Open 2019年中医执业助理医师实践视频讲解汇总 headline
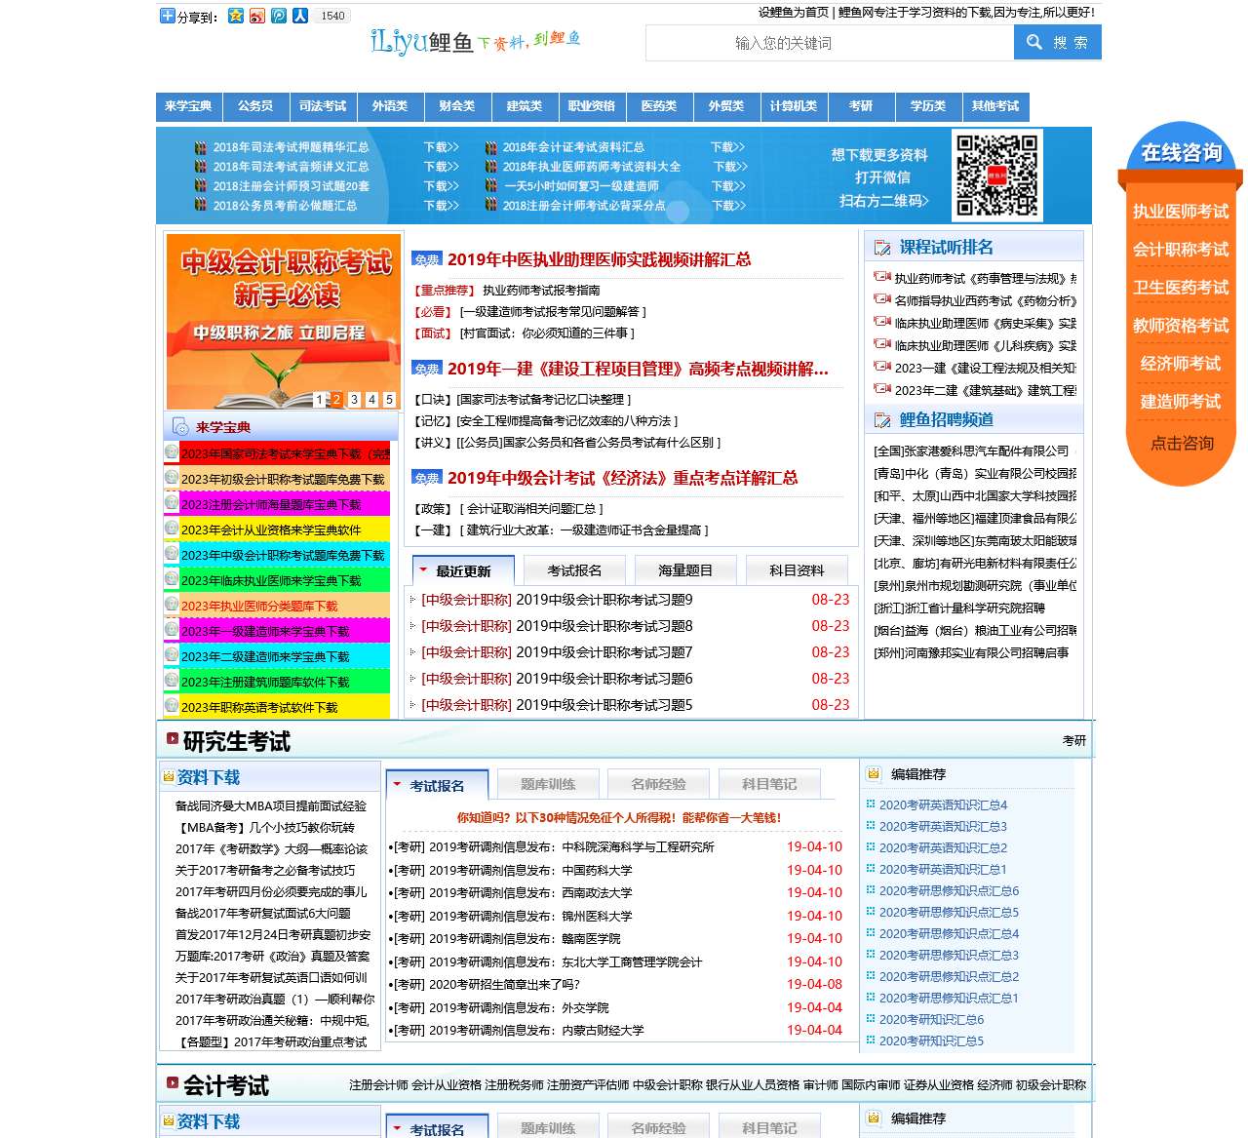This screenshot has width=1248, height=1138. tap(599, 259)
